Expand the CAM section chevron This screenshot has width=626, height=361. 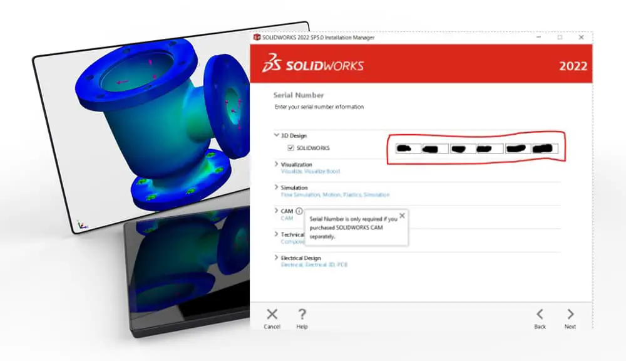[276, 211]
